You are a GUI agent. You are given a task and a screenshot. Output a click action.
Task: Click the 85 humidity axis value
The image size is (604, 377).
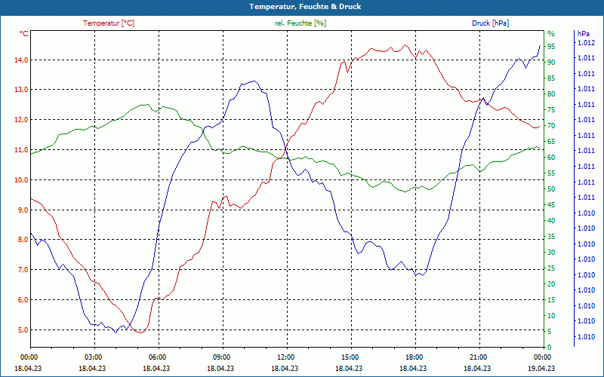tap(551, 78)
